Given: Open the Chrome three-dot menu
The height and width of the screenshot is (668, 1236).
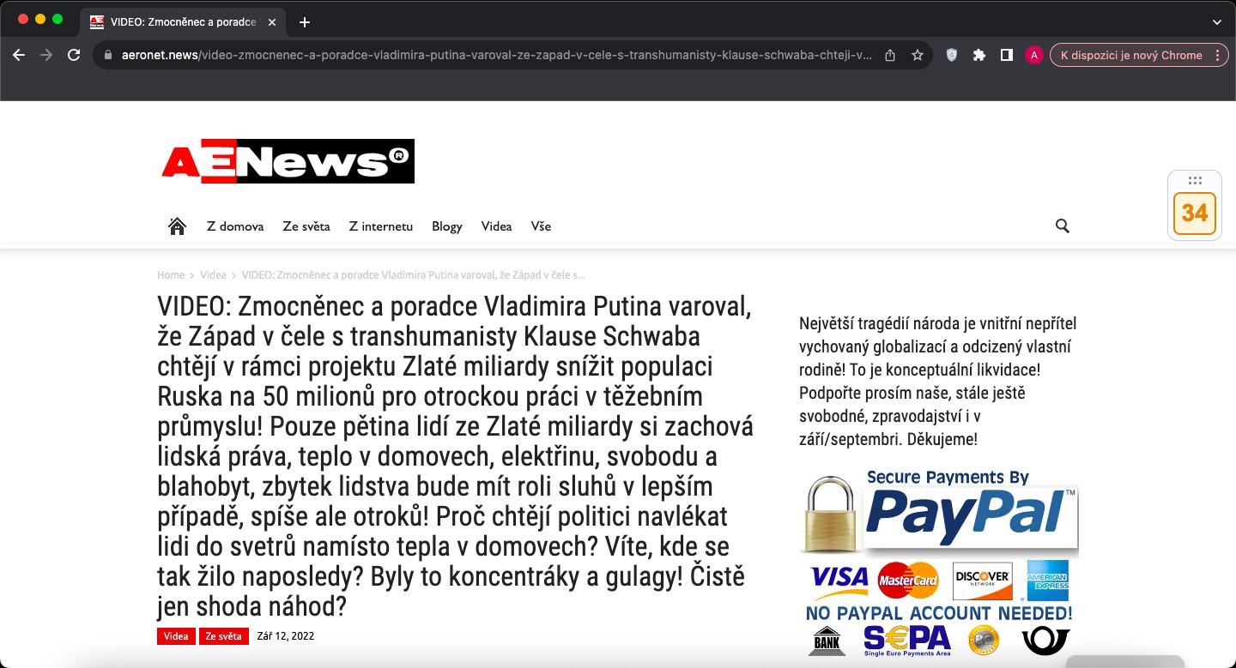Looking at the screenshot, I should pyautogui.click(x=1217, y=55).
